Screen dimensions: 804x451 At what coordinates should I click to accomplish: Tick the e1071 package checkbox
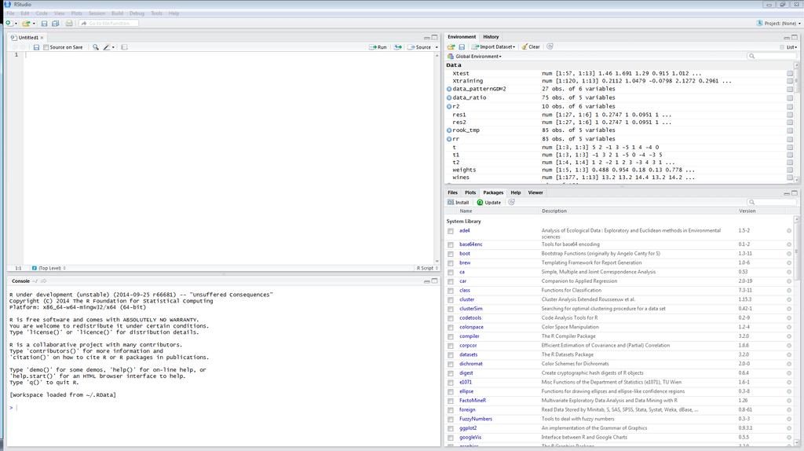point(451,382)
